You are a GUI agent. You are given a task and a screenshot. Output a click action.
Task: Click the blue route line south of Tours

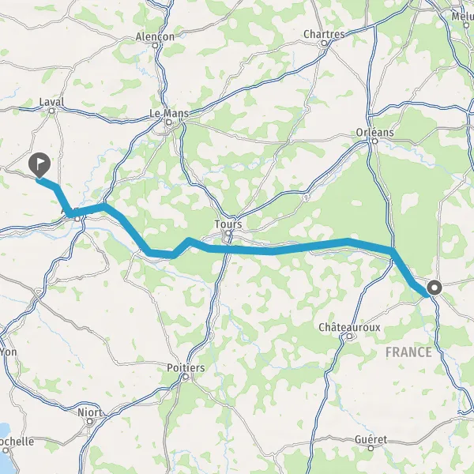click(x=230, y=250)
